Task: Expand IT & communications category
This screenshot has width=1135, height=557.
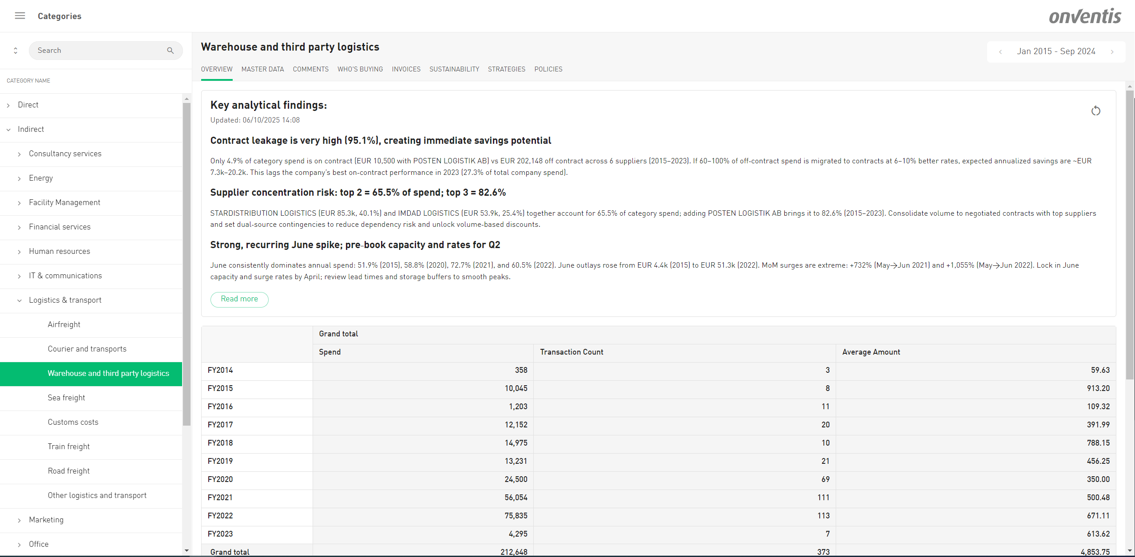Action: click(20, 276)
